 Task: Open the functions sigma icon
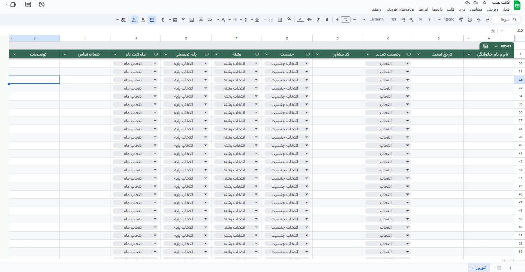coord(163,20)
